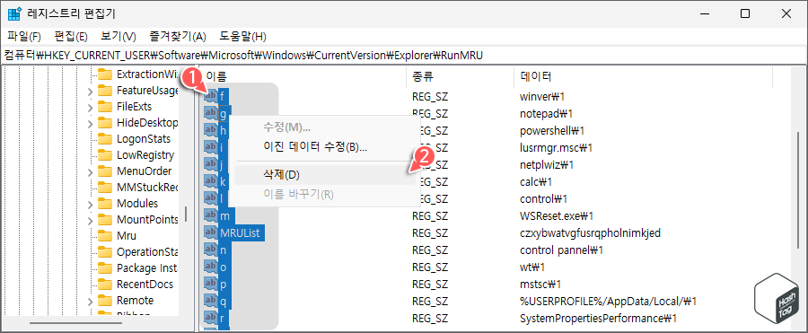
Task: Select the LowRegistry folder icon
Action: coord(105,154)
